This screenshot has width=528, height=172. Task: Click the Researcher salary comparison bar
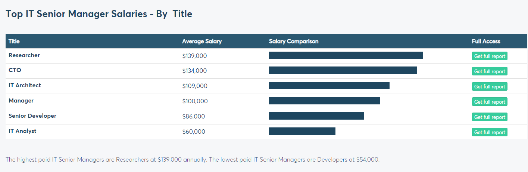coord(346,55)
